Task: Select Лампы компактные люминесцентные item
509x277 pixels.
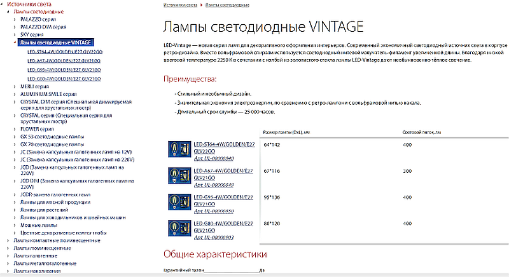Action: click(x=57, y=241)
